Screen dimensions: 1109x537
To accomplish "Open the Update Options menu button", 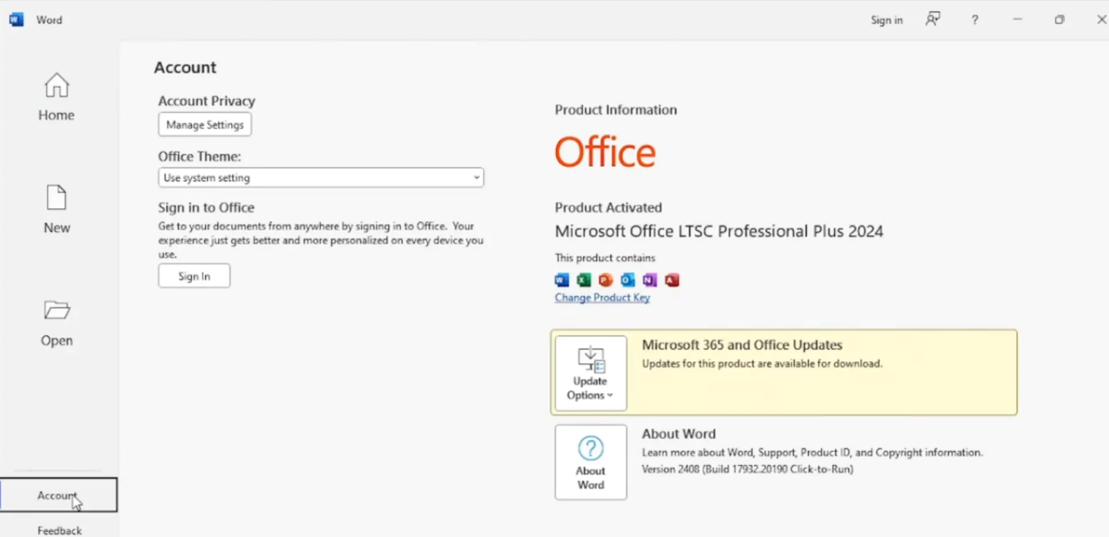I will [x=591, y=373].
